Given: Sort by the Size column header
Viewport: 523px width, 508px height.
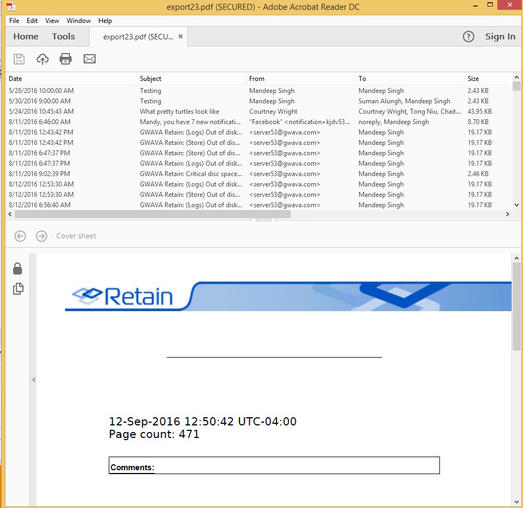Looking at the screenshot, I should click(x=487, y=79).
